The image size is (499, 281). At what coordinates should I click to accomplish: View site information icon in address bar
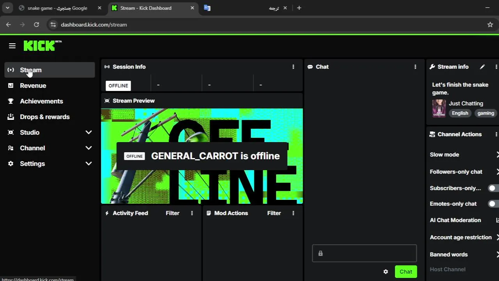click(53, 25)
